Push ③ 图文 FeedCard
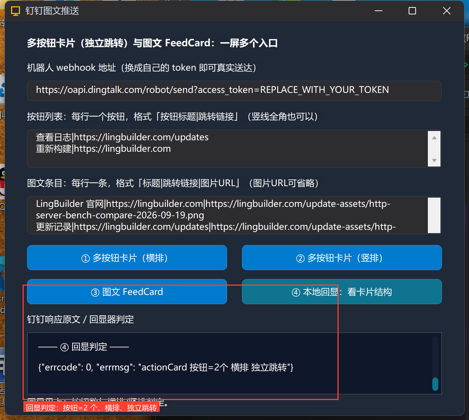 127,292
